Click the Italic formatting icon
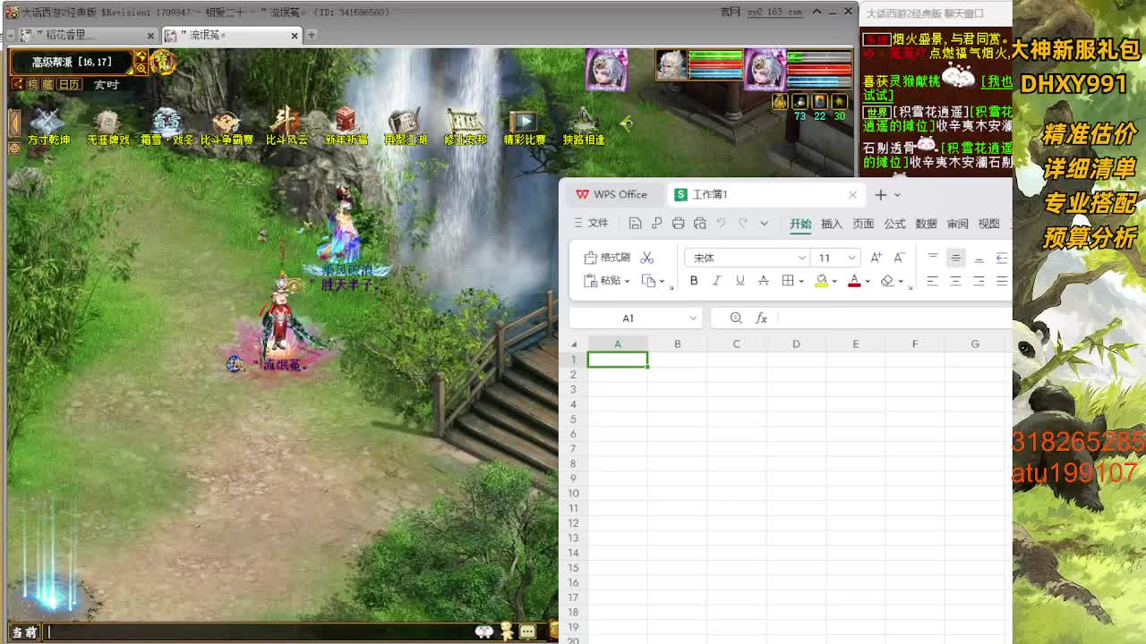 tap(716, 281)
